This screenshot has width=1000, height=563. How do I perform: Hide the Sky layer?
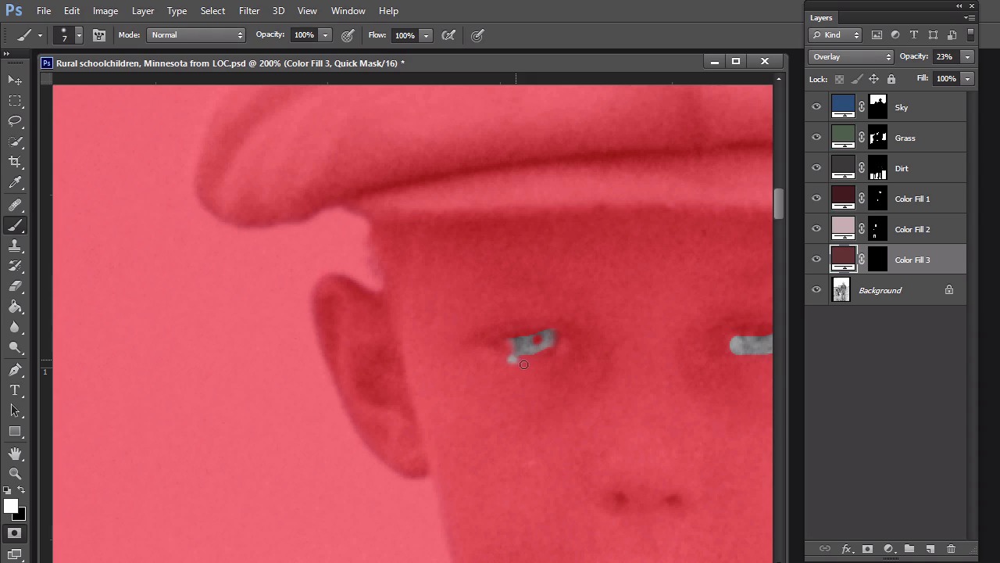coord(816,107)
